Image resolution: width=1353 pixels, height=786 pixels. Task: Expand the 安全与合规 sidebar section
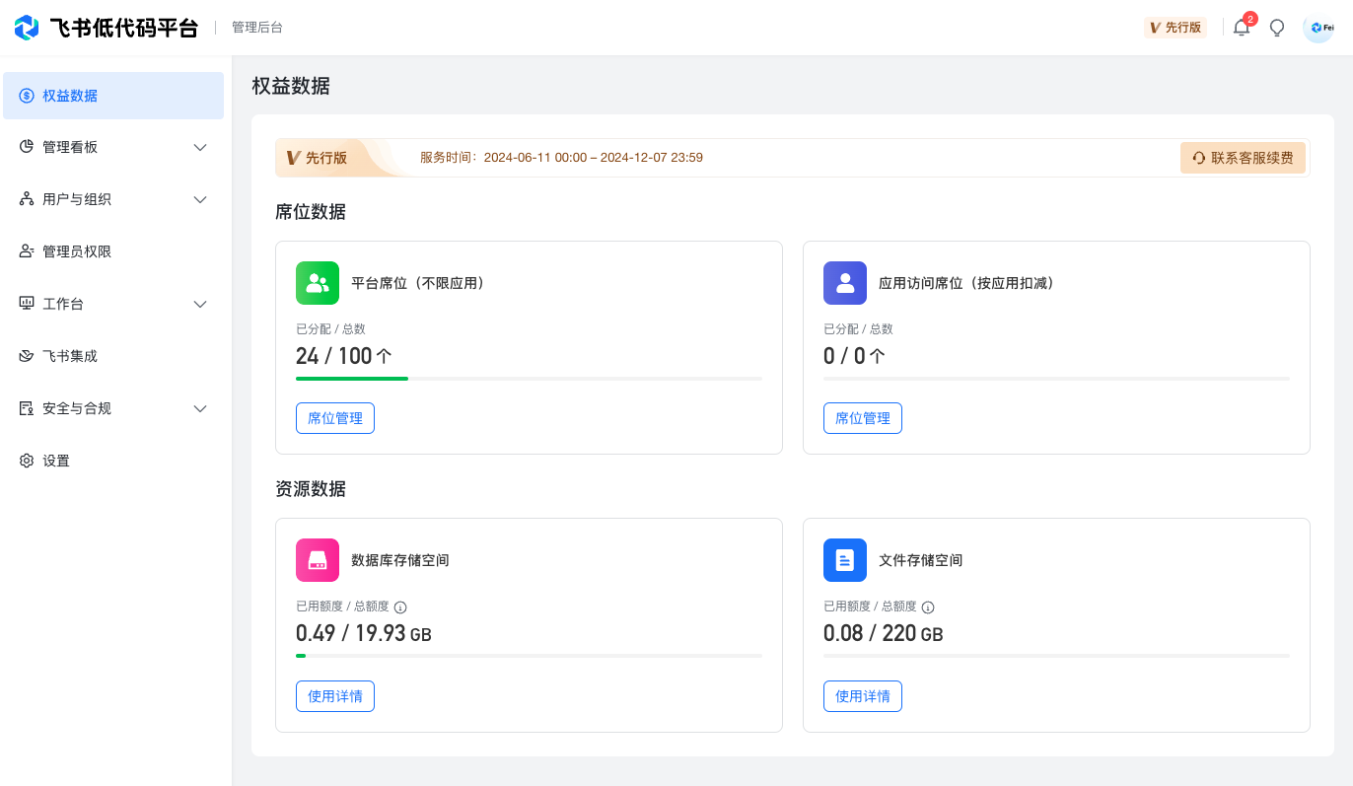200,408
